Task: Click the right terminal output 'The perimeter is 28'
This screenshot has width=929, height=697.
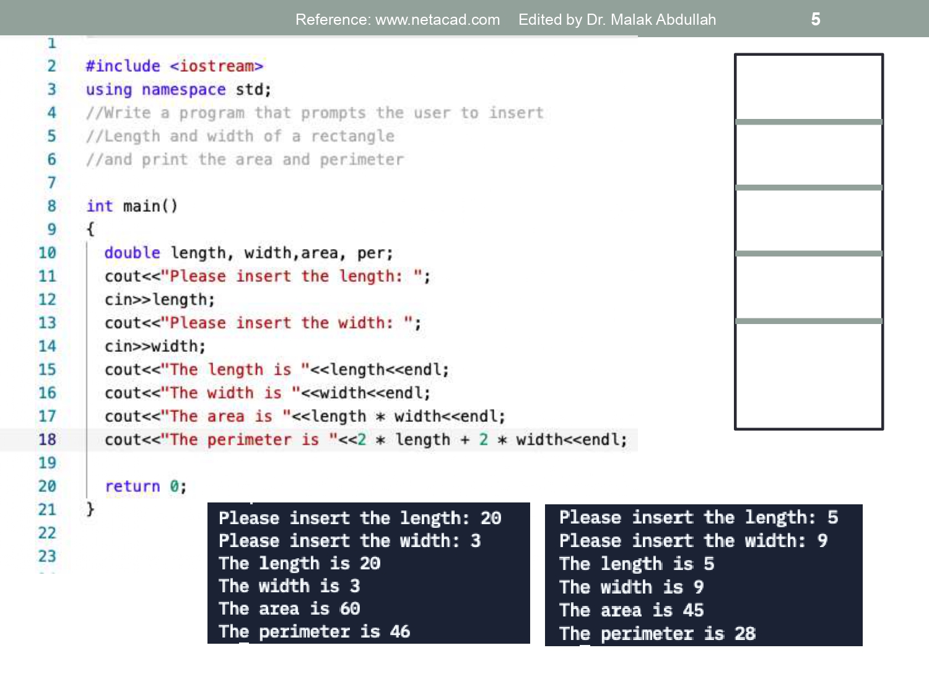Action: click(657, 634)
